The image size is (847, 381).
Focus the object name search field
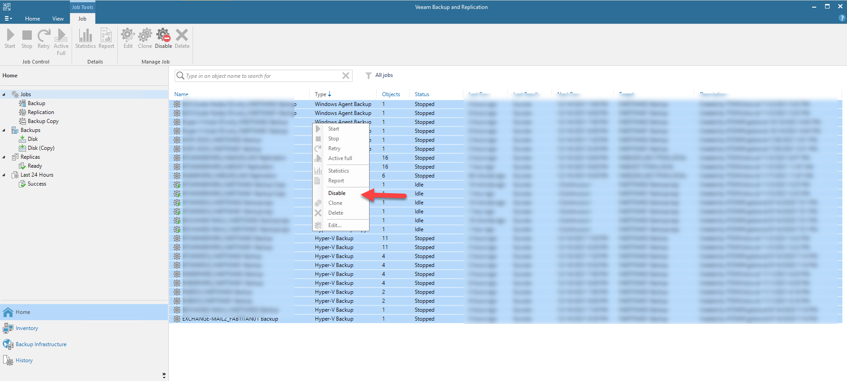point(263,76)
